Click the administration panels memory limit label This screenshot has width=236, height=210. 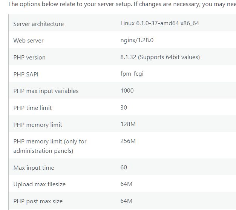coord(50,146)
